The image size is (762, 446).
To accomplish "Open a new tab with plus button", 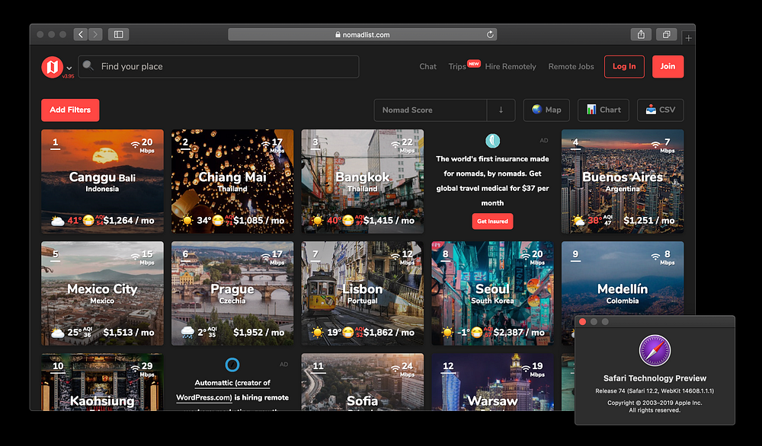I will 689,37.
